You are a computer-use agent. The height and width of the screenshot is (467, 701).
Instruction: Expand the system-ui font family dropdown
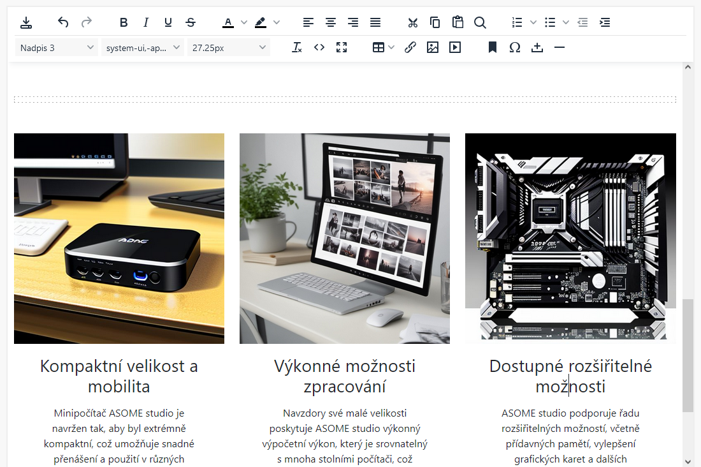(143, 48)
